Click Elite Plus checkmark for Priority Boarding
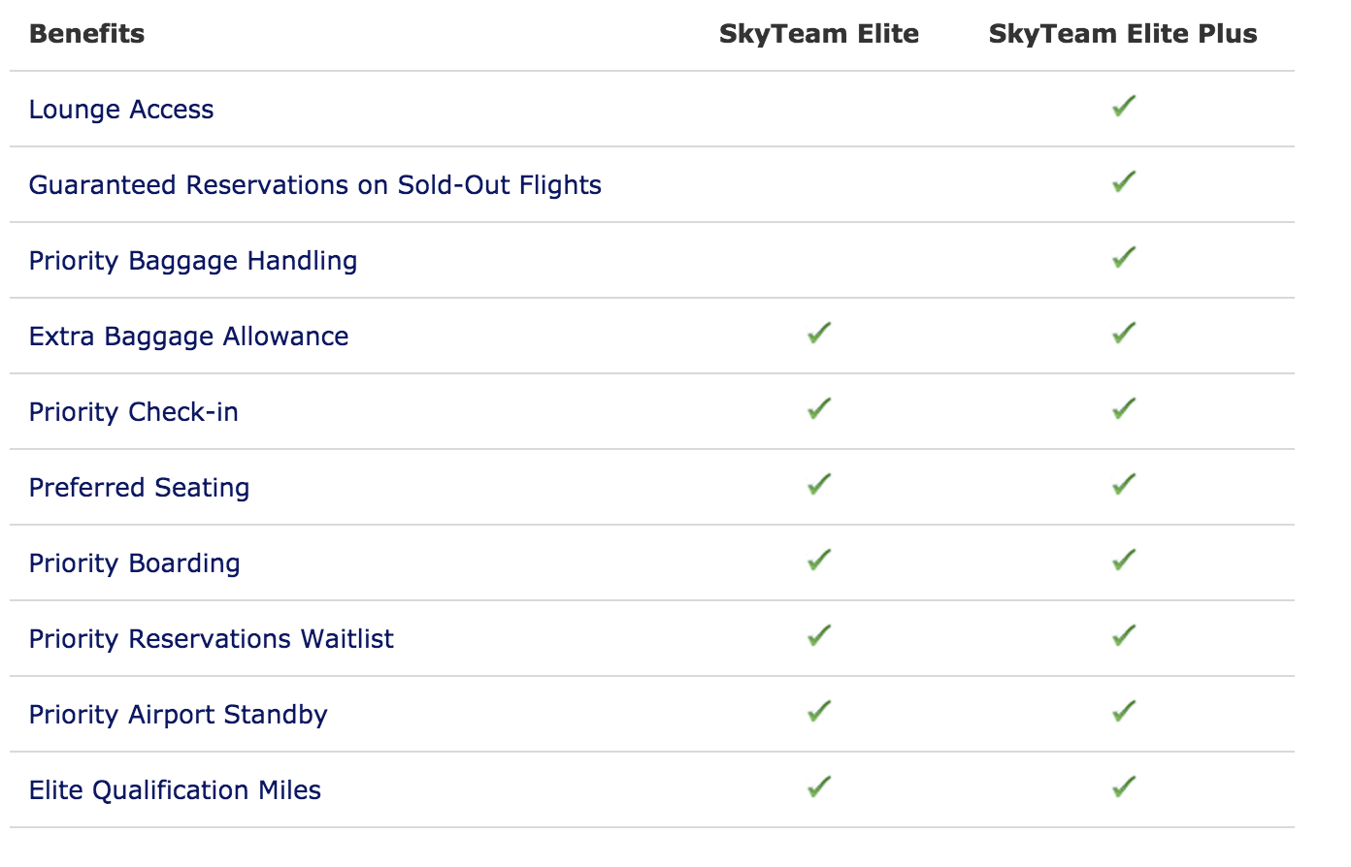Image resolution: width=1351 pixels, height=867 pixels. (1124, 560)
